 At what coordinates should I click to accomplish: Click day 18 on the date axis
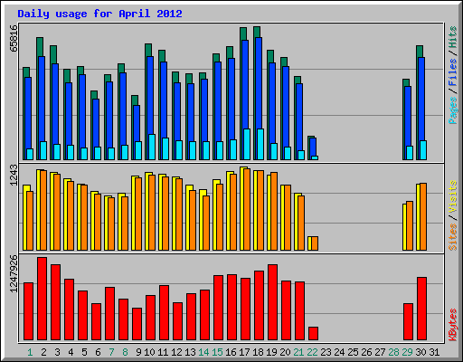tap(258, 352)
